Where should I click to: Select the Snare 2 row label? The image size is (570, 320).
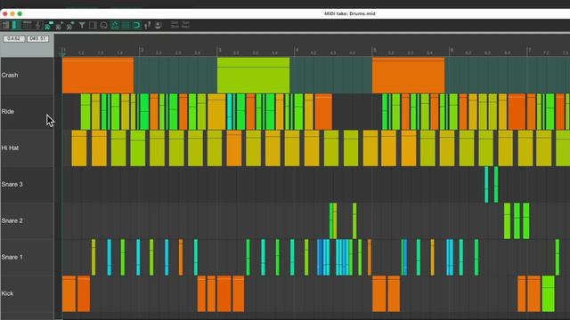12,220
